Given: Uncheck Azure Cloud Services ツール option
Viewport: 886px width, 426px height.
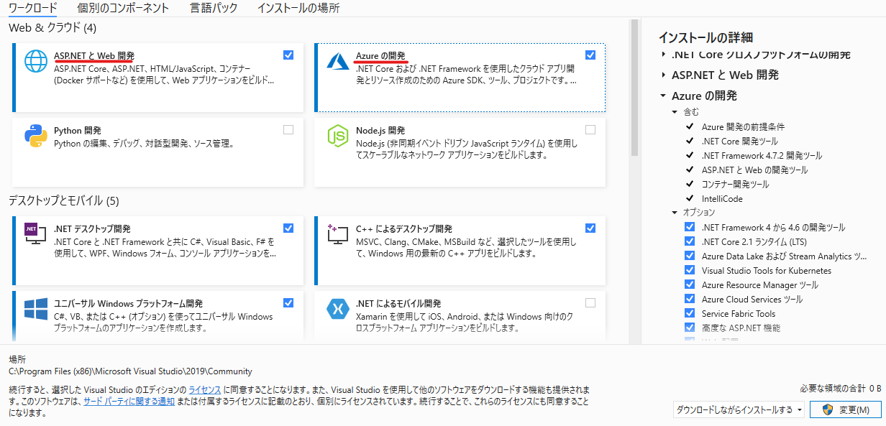Looking at the screenshot, I should coord(690,299).
